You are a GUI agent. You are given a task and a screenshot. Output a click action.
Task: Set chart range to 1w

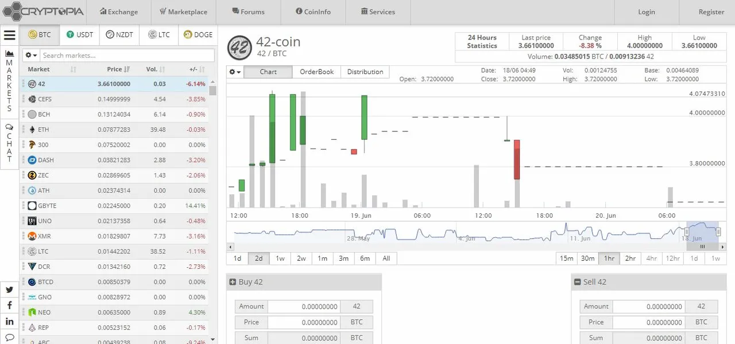280,258
